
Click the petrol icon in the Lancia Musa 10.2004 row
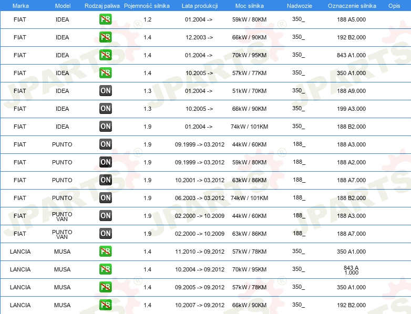(105, 269)
